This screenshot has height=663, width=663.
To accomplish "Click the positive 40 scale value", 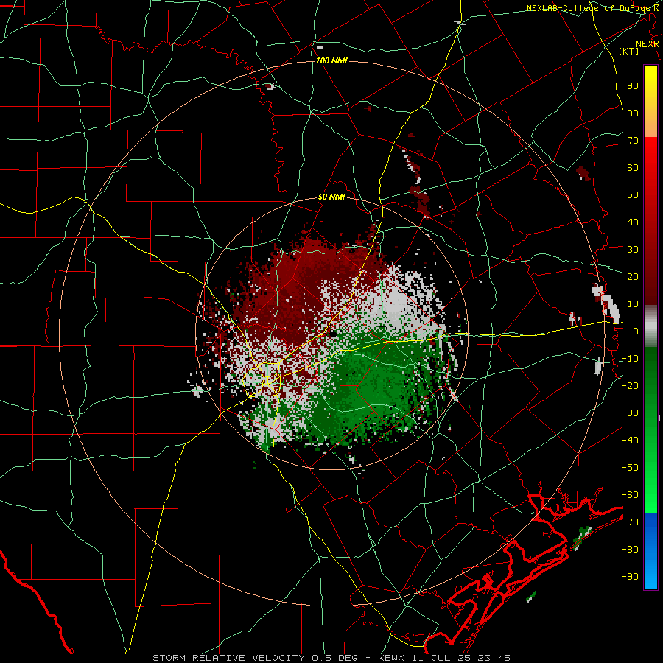I will click(x=633, y=222).
